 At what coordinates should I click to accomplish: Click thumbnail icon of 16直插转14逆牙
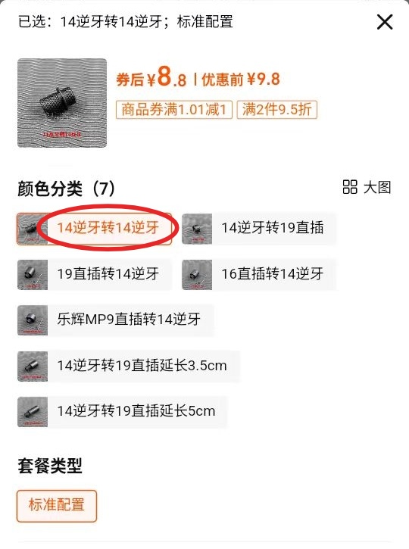197,275
